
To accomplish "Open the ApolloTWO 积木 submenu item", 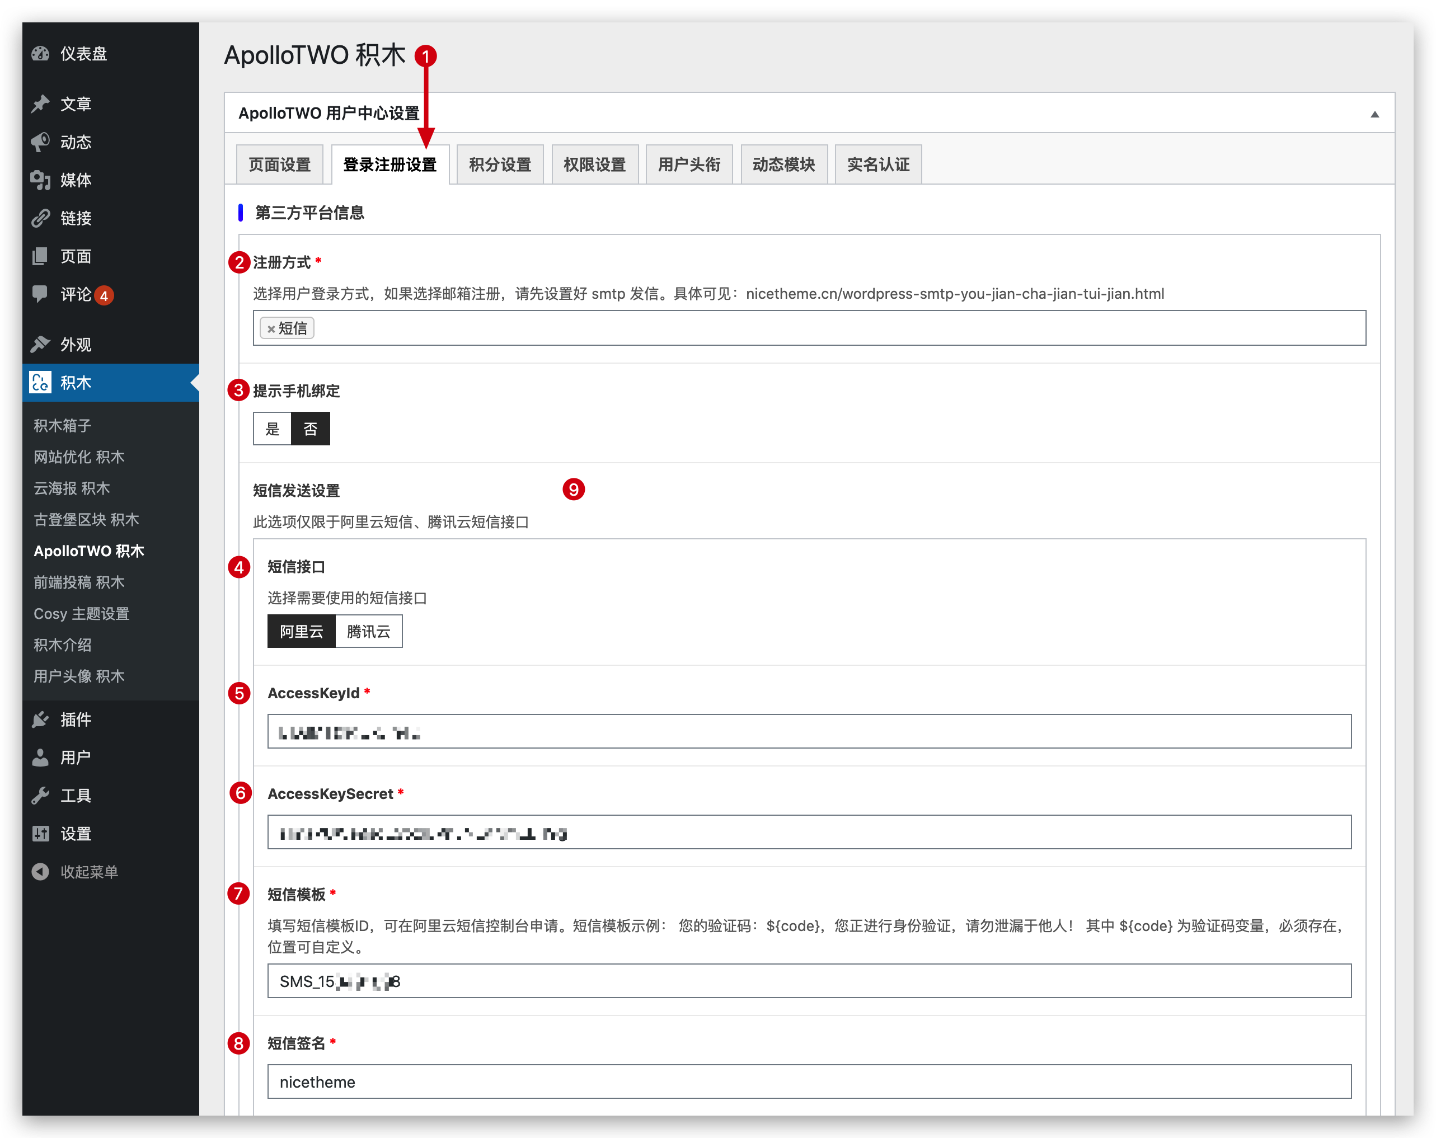I will [x=89, y=551].
